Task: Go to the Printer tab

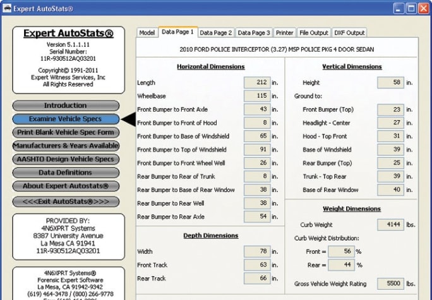Action: (284, 33)
